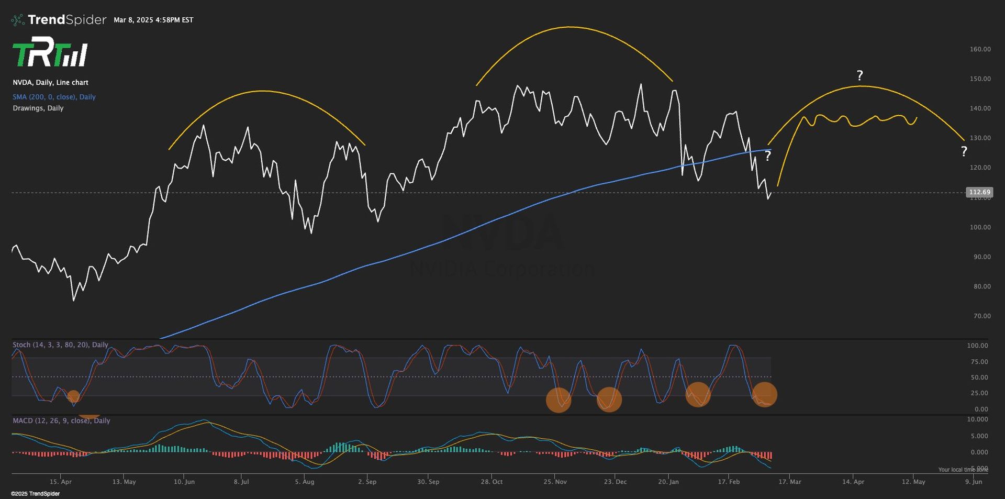1005x499 pixels.
Task: Click the 150.00 price axis label
Action: (x=980, y=79)
